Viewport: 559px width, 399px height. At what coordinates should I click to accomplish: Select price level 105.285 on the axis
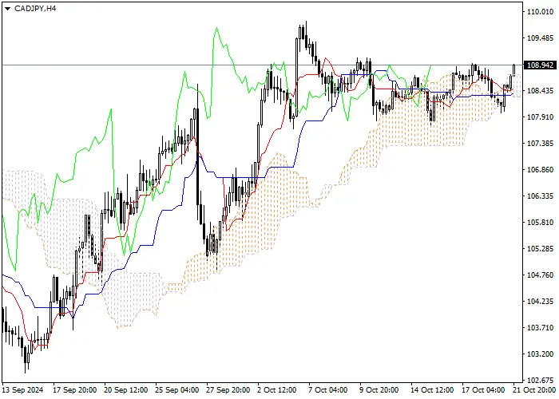(540, 249)
